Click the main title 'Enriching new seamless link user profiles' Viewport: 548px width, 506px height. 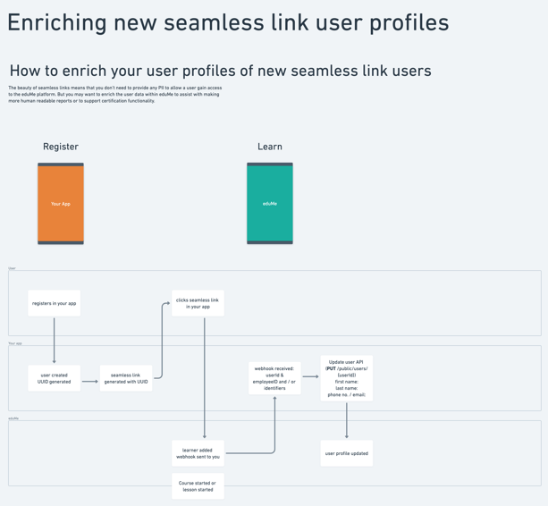coord(228,22)
